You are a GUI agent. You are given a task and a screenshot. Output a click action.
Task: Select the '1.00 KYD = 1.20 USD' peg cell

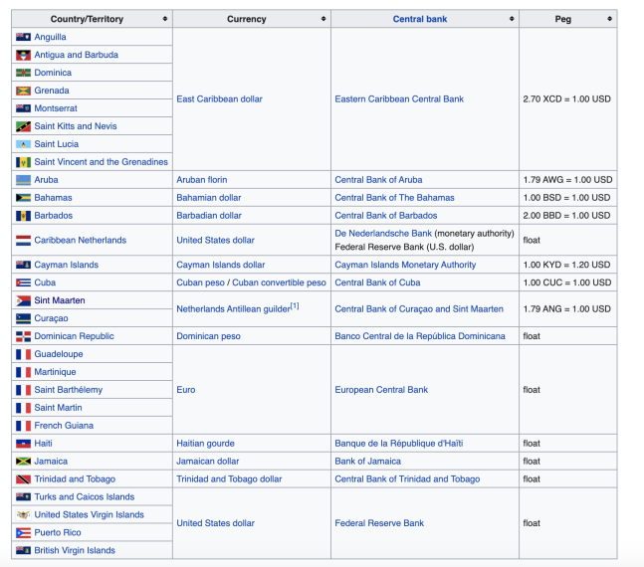point(566,265)
